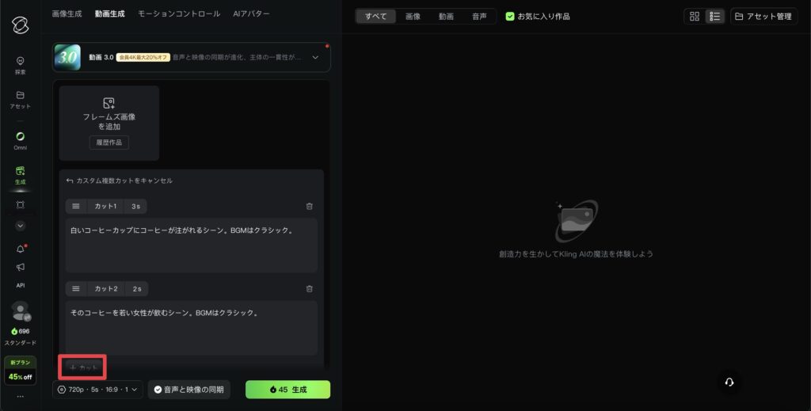Switch to grid view layout icon

coord(695,16)
